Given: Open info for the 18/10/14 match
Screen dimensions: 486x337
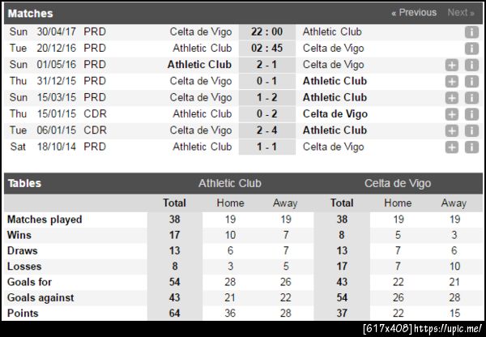Looking at the screenshot, I should [471, 147].
